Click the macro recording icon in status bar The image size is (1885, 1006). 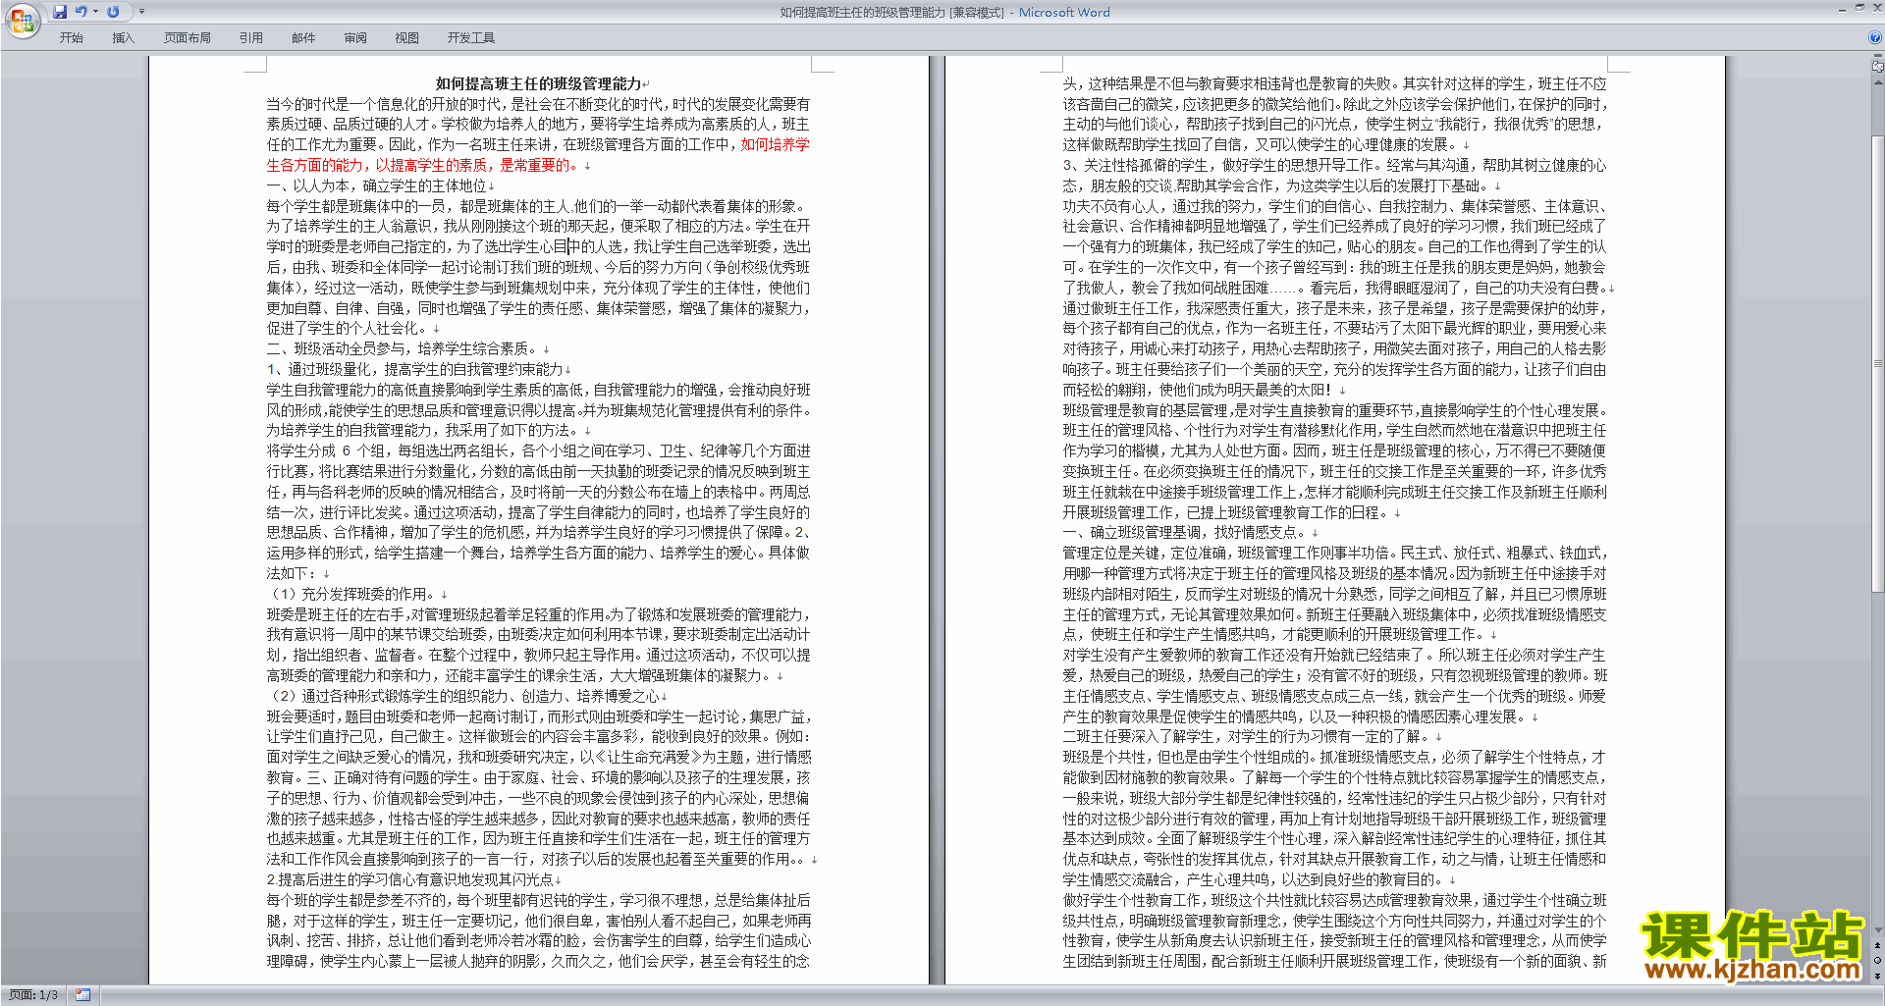tap(82, 995)
